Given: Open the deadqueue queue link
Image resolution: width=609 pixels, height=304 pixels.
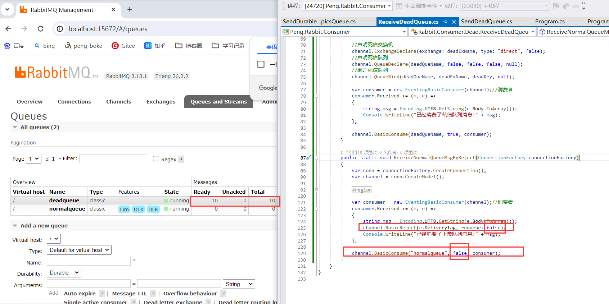Looking at the screenshot, I should point(64,201).
